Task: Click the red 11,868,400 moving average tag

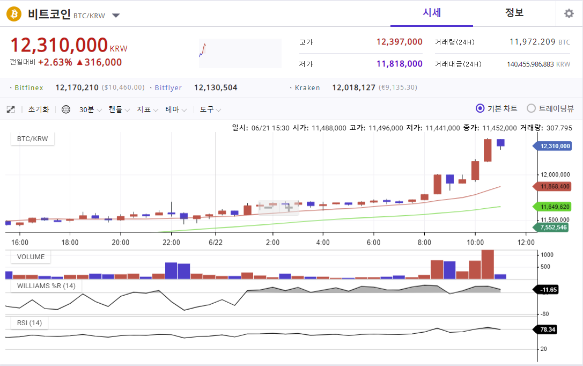Action: (552, 186)
